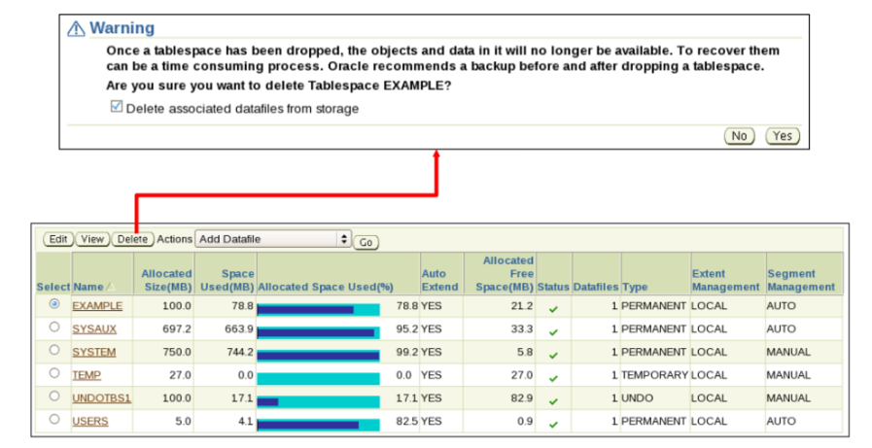Click the UNDO type cell

click(x=637, y=398)
